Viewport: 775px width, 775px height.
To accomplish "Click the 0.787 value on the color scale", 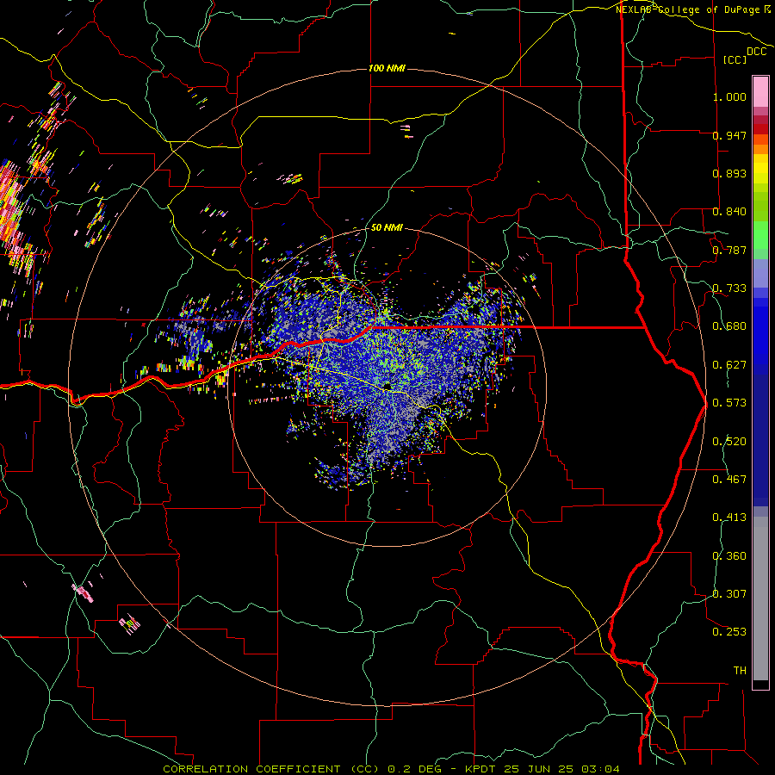I will pos(729,250).
